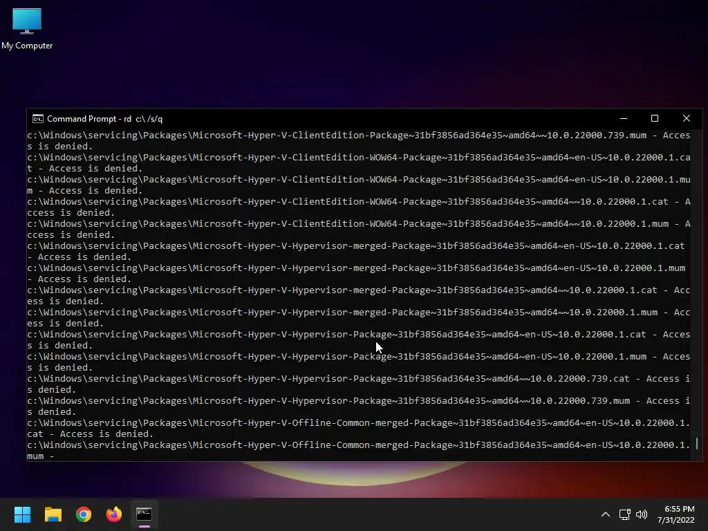Open network status in system tray

tap(624, 514)
